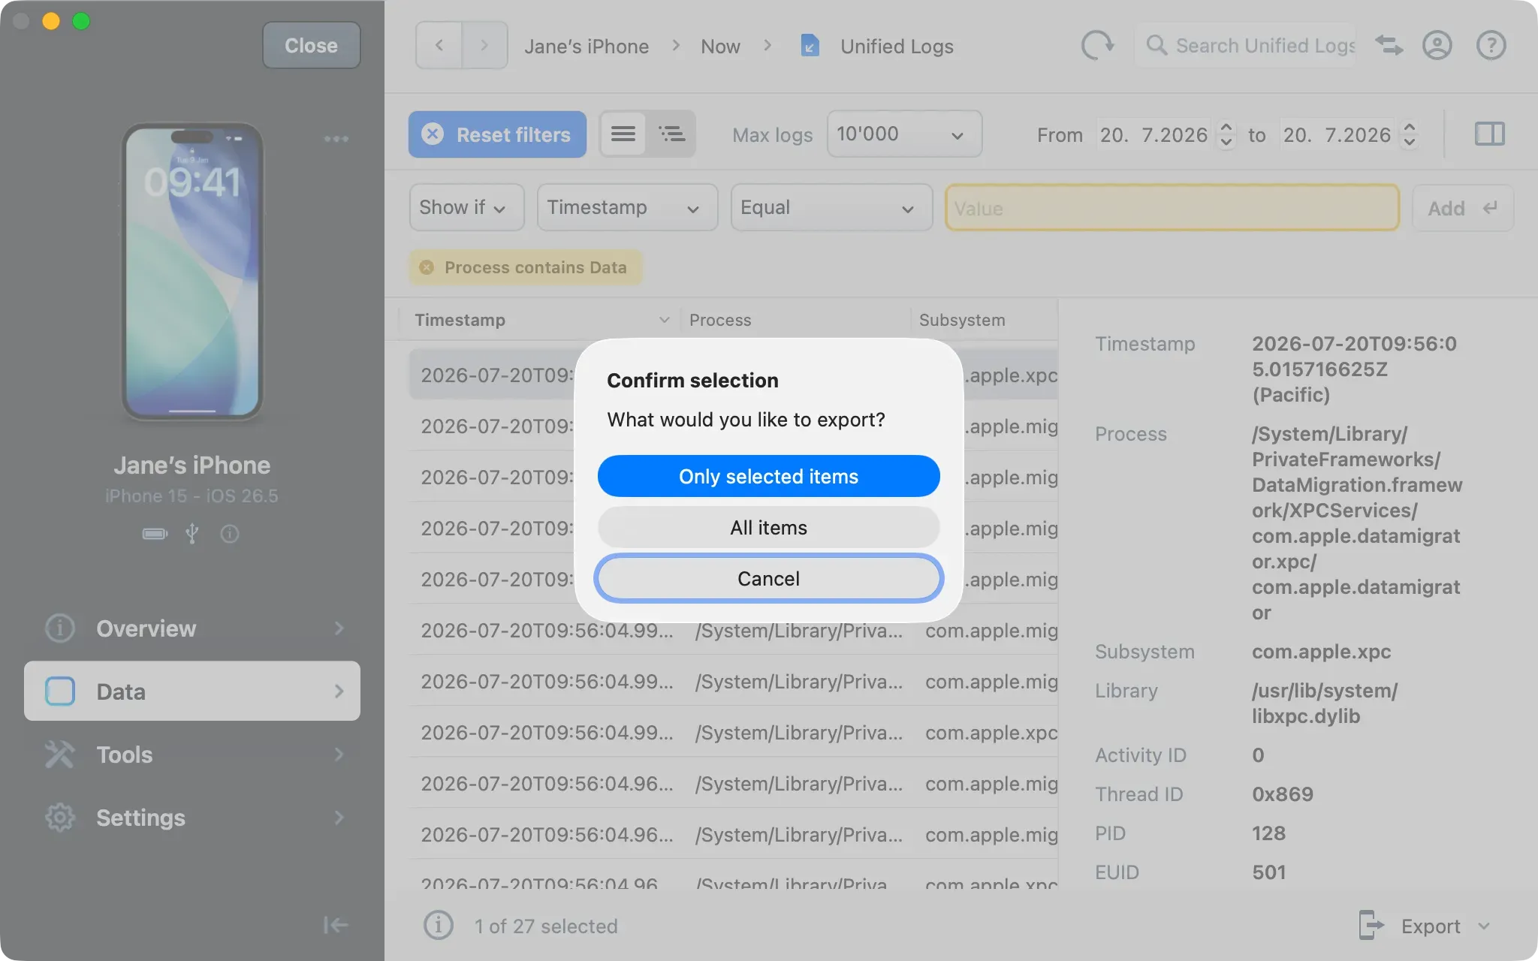Click '1 of 27 selected' status text
Viewport: 1538px width, 961px height.
pyautogui.click(x=546, y=926)
